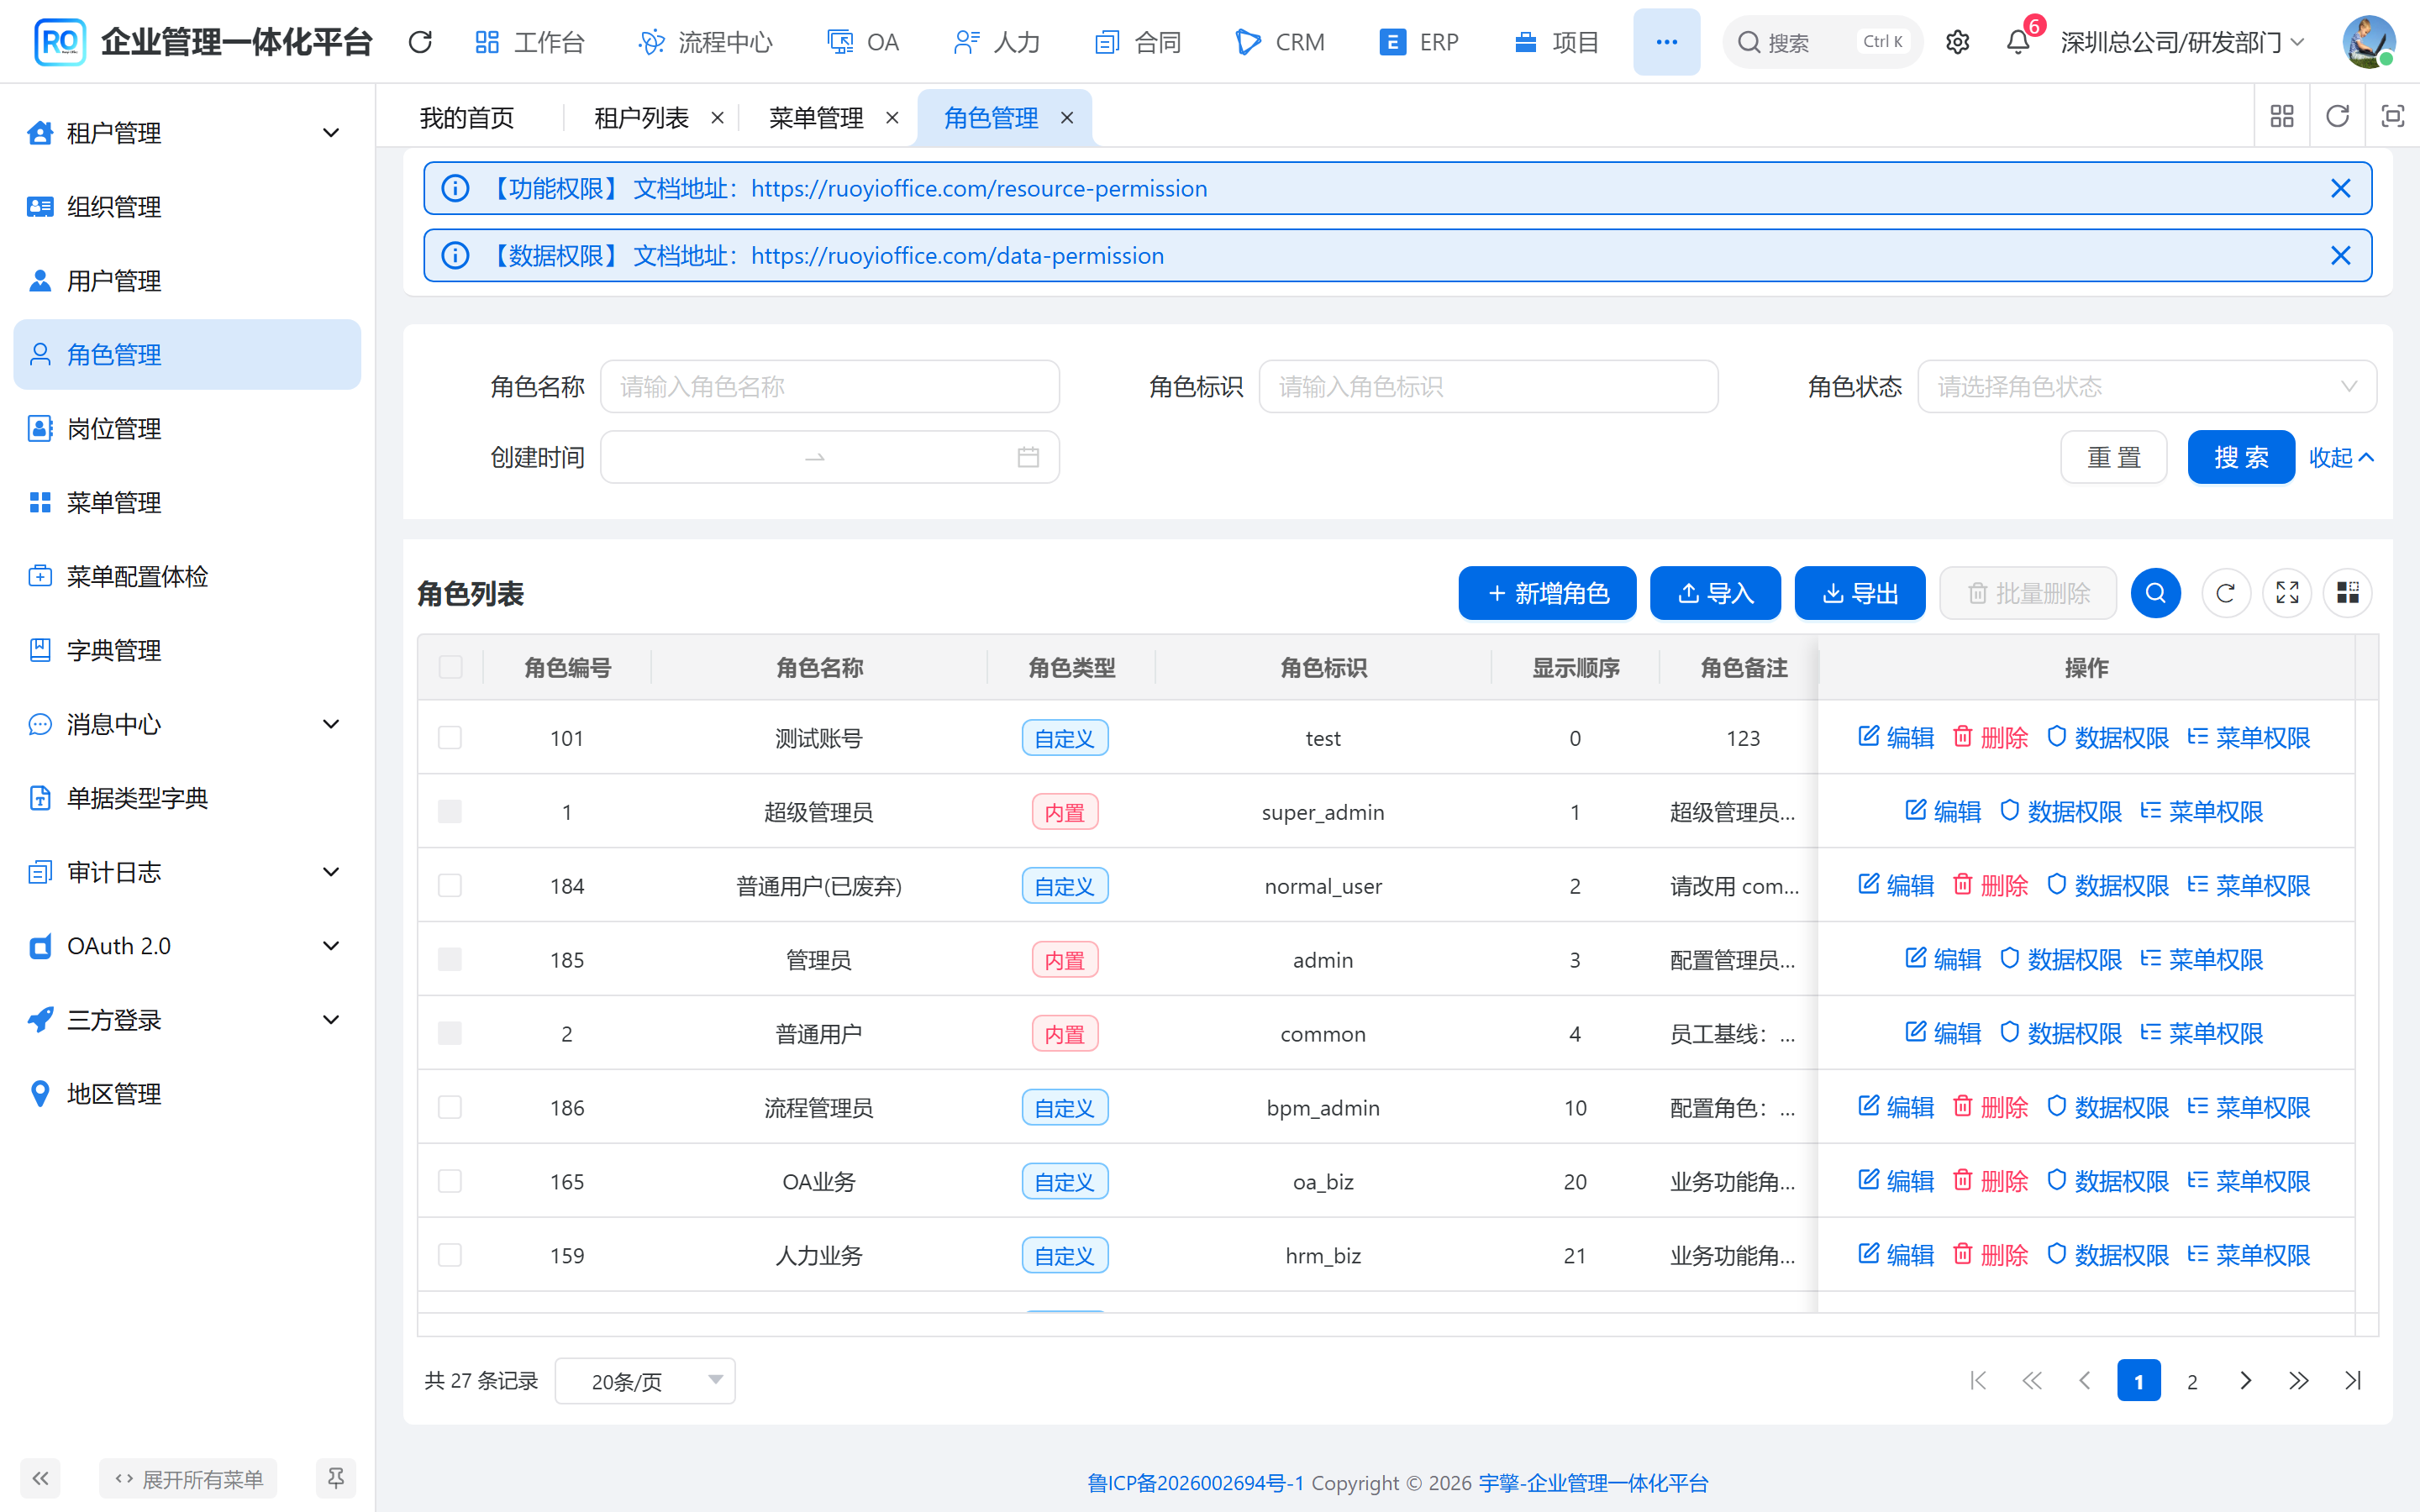Screen dimensions: 2420x1512
Task: Dismiss the 数据权限 documentation banner
Action: (x=2340, y=255)
